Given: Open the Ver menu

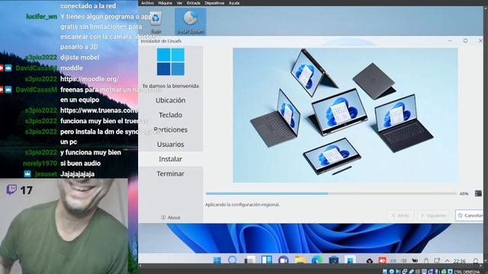Looking at the screenshot, I should [180, 3].
